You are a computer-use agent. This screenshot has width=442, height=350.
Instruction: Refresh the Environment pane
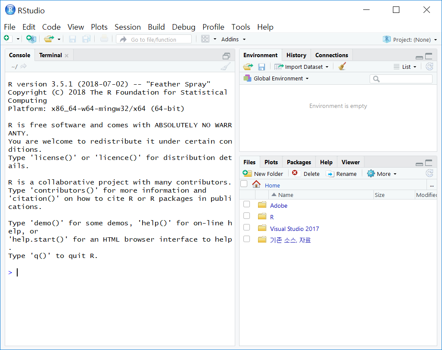(430, 67)
